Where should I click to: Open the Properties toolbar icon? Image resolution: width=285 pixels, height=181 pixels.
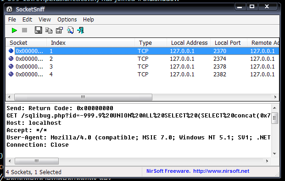point(59,30)
